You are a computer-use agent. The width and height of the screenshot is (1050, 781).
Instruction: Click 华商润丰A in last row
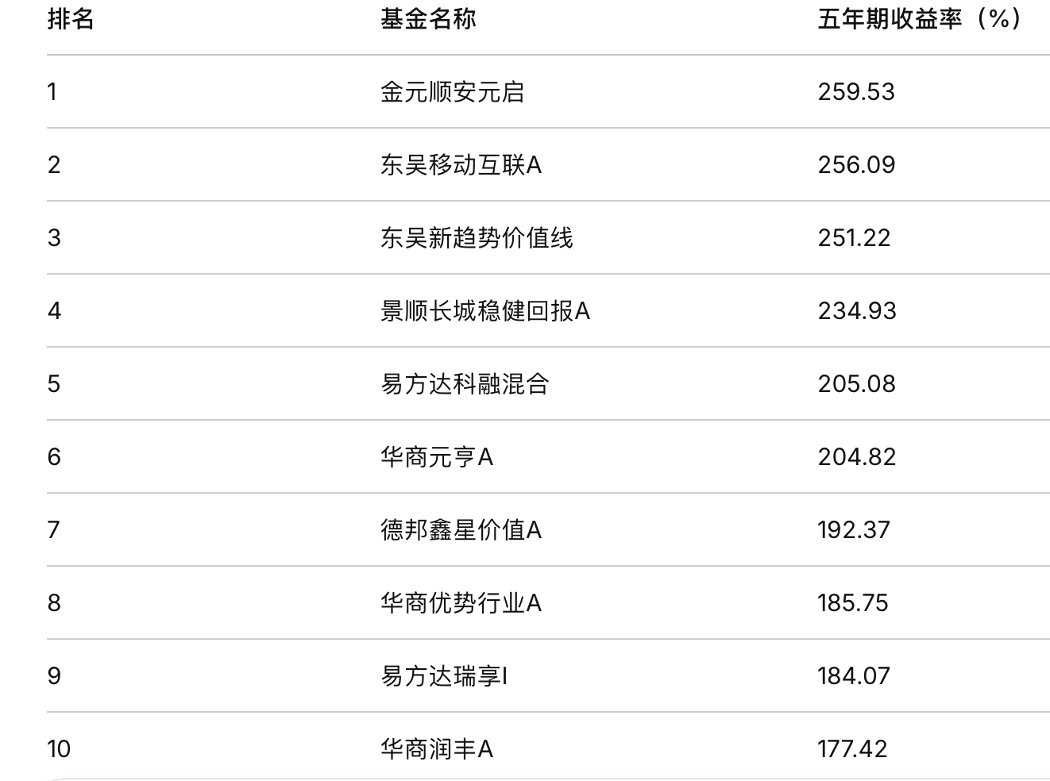pyautogui.click(x=437, y=749)
